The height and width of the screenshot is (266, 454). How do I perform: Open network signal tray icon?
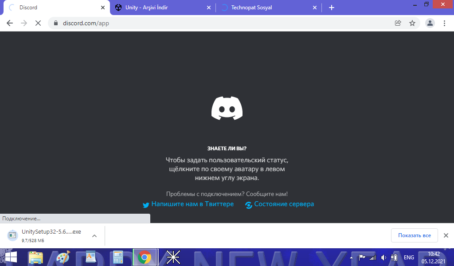pos(372,257)
